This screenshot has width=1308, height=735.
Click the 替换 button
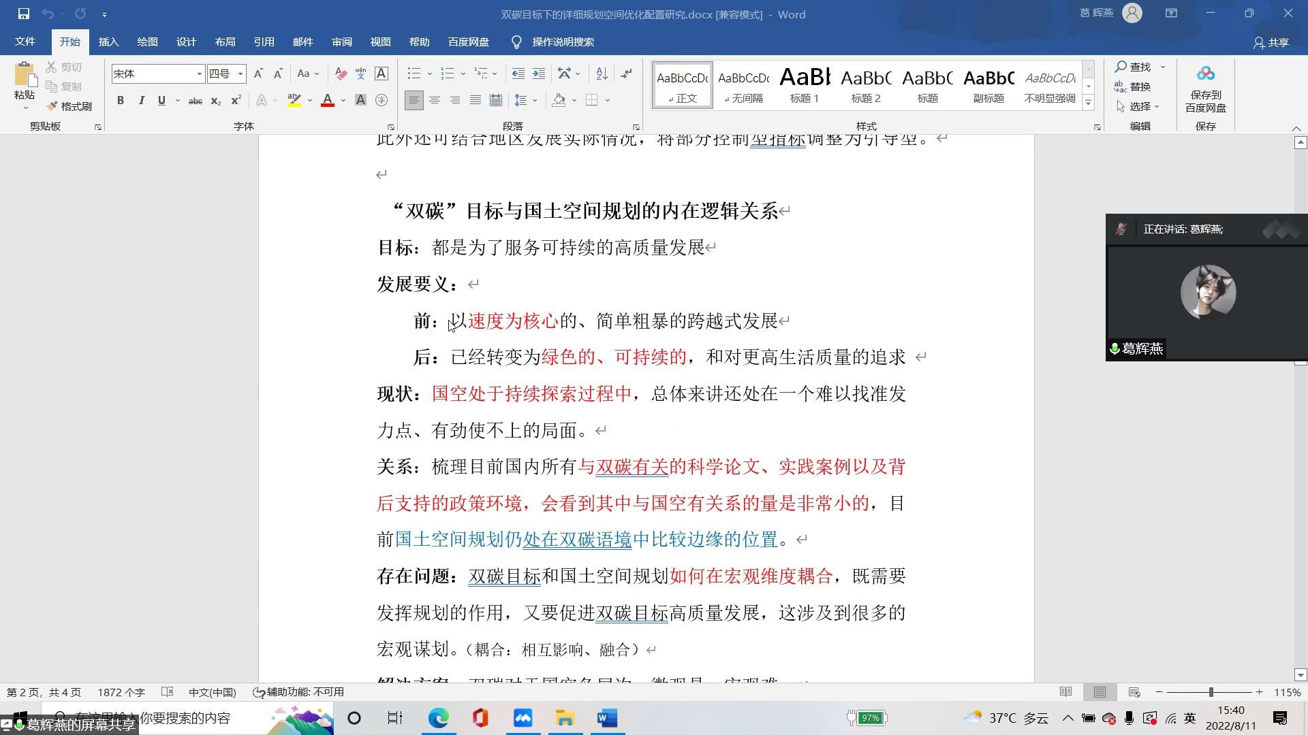point(1133,86)
